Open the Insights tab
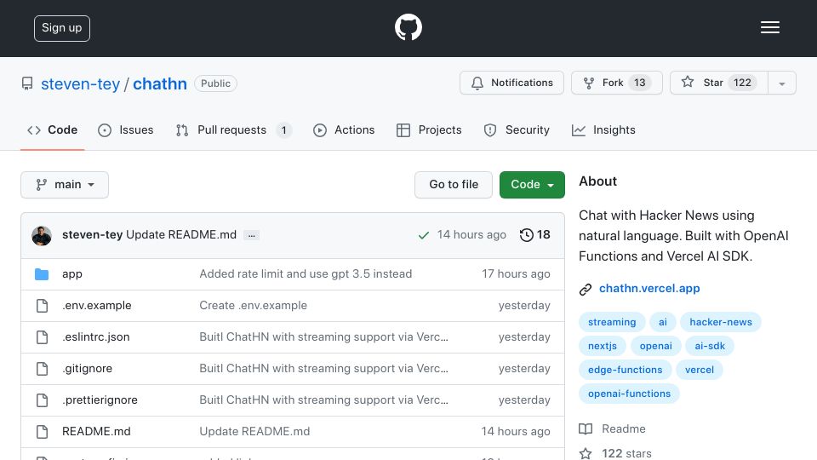The width and height of the screenshot is (817, 460). 603,129
